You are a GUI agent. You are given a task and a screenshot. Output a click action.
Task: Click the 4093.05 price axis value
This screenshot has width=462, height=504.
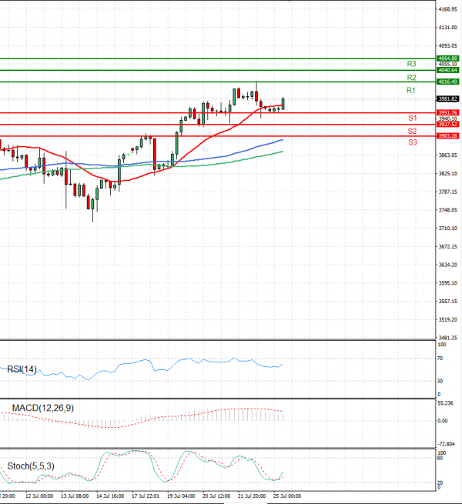448,46
